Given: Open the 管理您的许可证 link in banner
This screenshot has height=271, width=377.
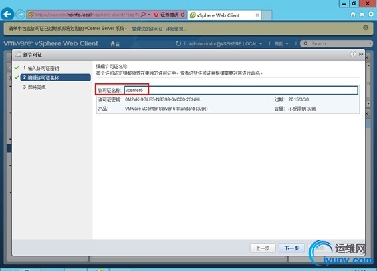Looking at the screenshot, I should pyautogui.click(x=147, y=29).
